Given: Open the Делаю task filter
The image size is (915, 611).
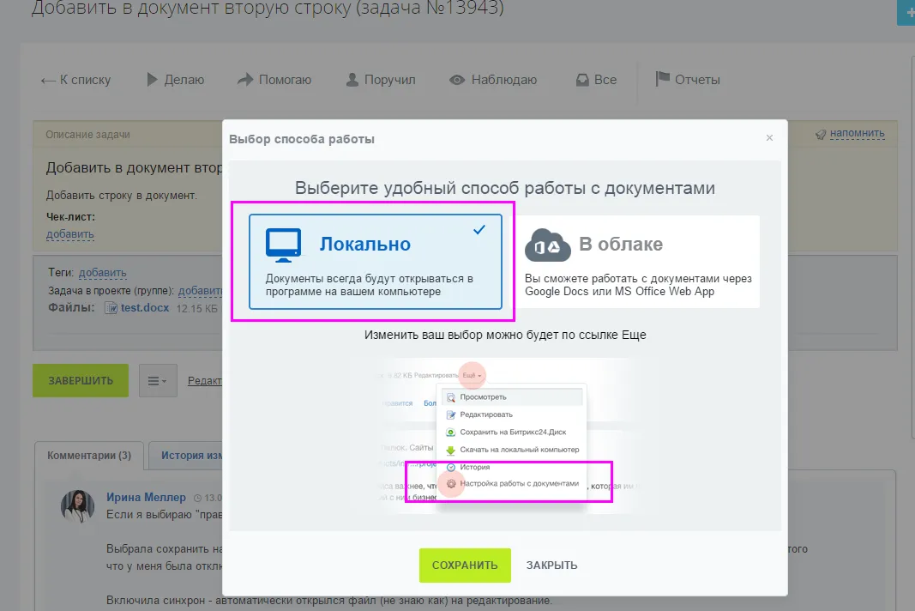Looking at the screenshot, I should 175,80.
